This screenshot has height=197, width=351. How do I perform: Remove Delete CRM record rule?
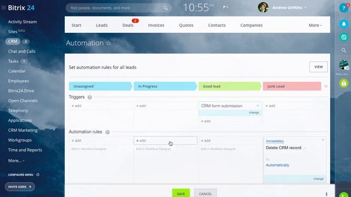(323, 140)
